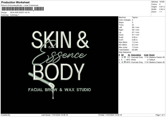Click the Left value 56.1 mm
The height and width of the screenshot is (117, 166).
[136, 27]
